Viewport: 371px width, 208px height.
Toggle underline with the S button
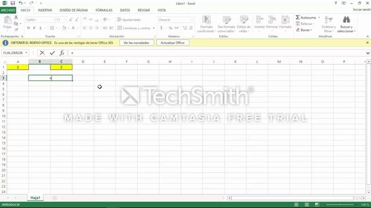point(41,28)
